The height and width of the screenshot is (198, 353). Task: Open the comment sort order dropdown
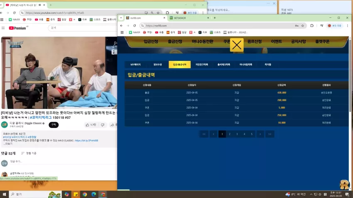[x=29, y=153]
